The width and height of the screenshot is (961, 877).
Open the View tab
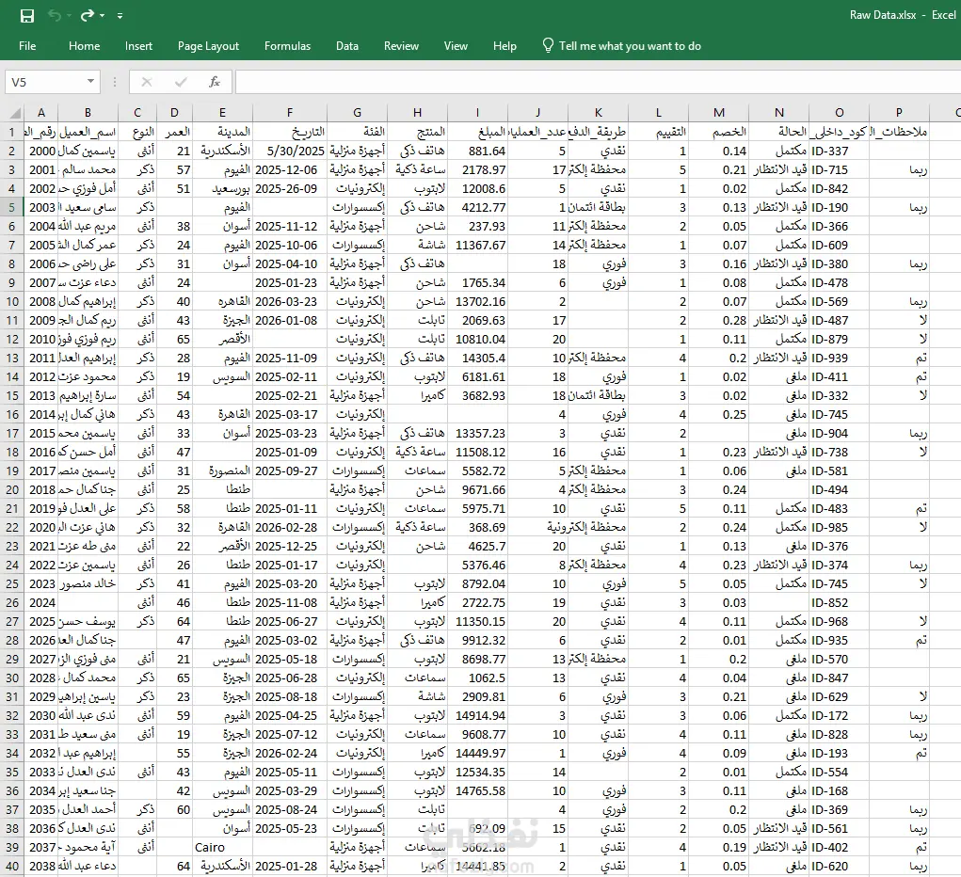pyautogui.click(x=456, y=46)
